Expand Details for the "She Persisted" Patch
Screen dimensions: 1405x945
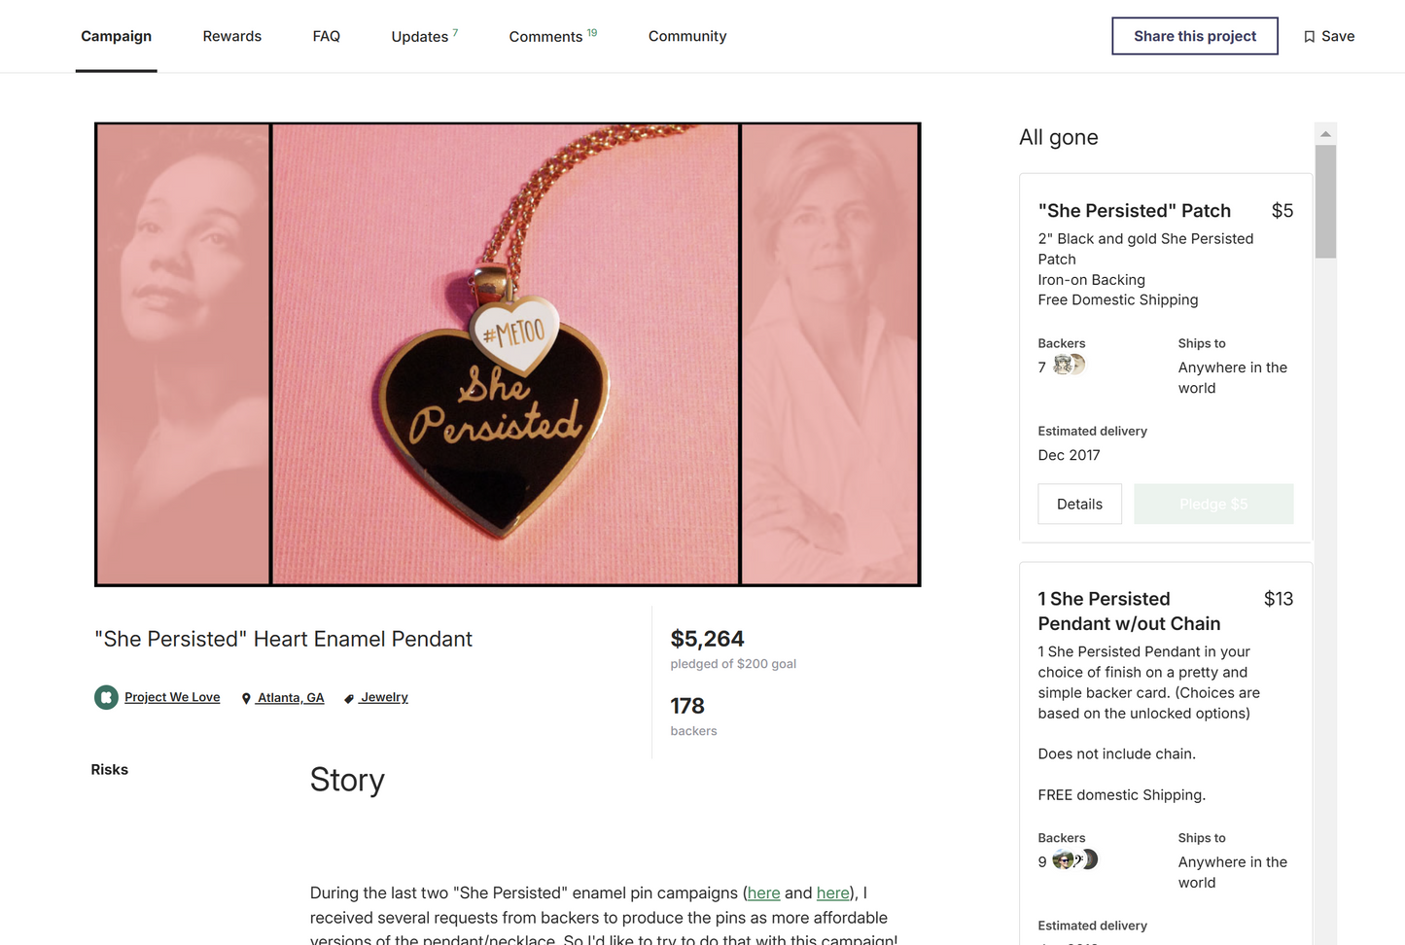(x=1079, y=504)
